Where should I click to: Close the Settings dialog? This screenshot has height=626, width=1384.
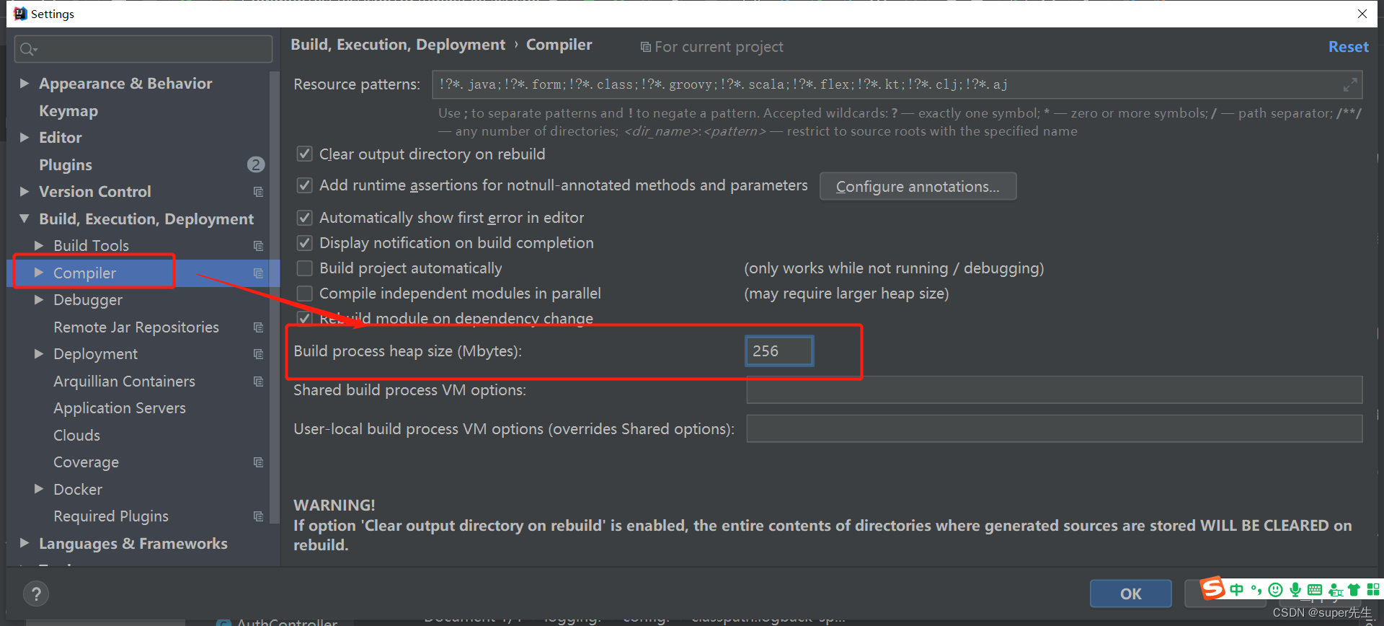click(x=1362, y=14)
